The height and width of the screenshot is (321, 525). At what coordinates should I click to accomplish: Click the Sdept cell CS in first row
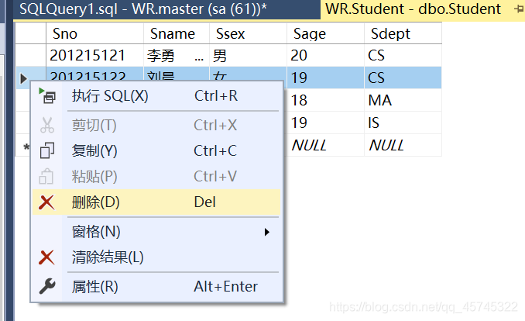[403, 55]
